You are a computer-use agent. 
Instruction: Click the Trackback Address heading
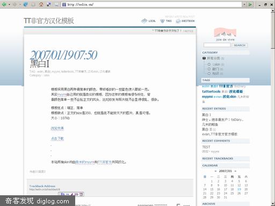pos(42,186)
